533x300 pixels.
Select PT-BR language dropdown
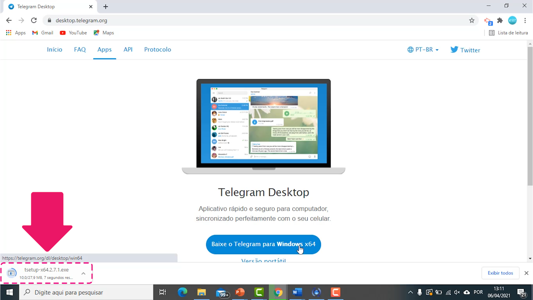(x=423, y=50)
